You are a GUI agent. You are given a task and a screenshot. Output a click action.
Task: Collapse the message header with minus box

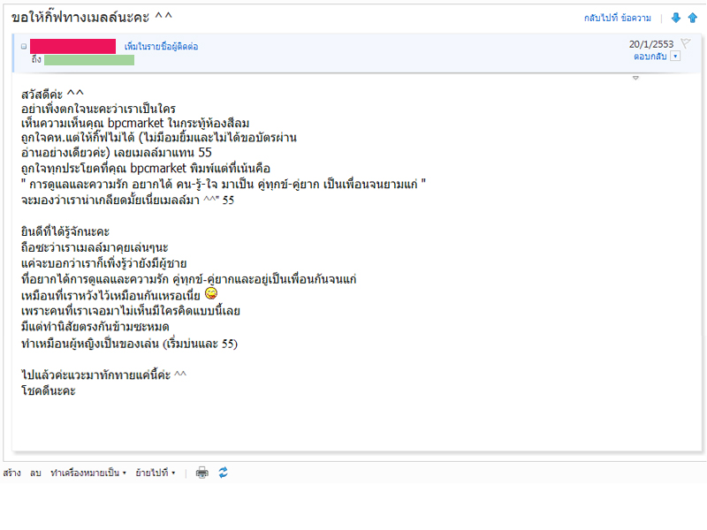point(24,46)
